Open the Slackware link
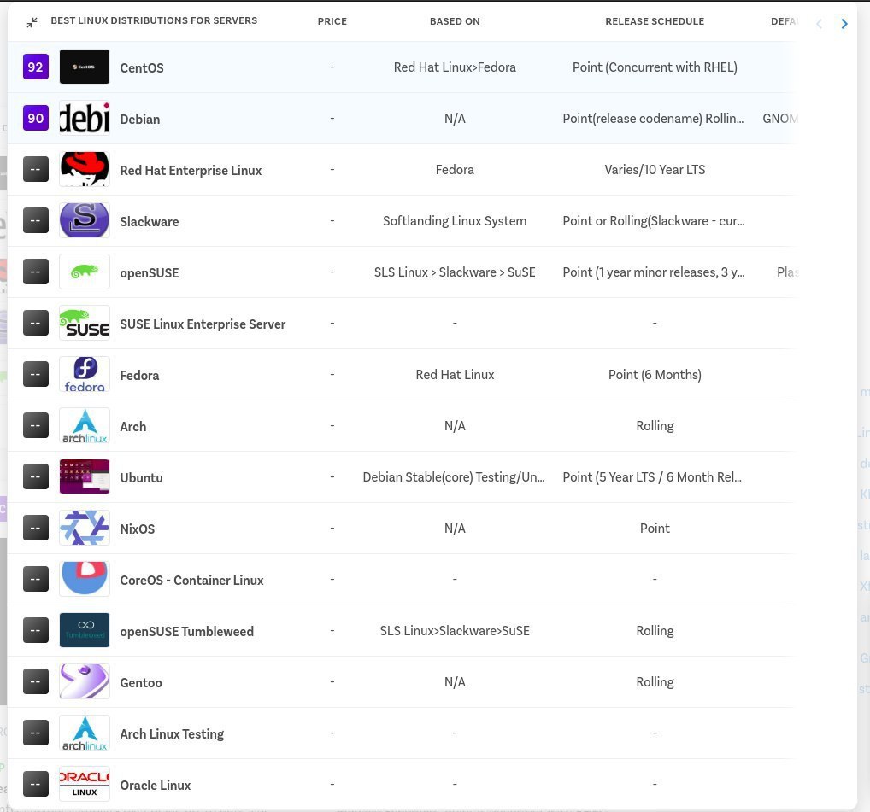 coord(150,222)
